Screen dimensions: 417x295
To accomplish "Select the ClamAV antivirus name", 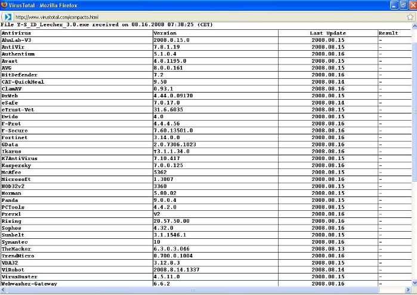I will pos(11,88).
